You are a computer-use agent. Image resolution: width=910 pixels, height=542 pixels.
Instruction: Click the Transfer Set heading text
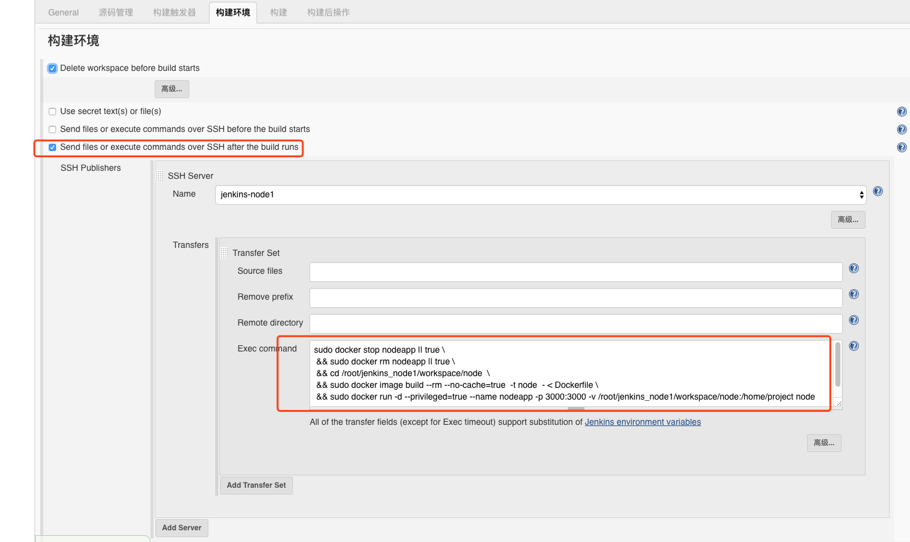click(x=256, y=253)
